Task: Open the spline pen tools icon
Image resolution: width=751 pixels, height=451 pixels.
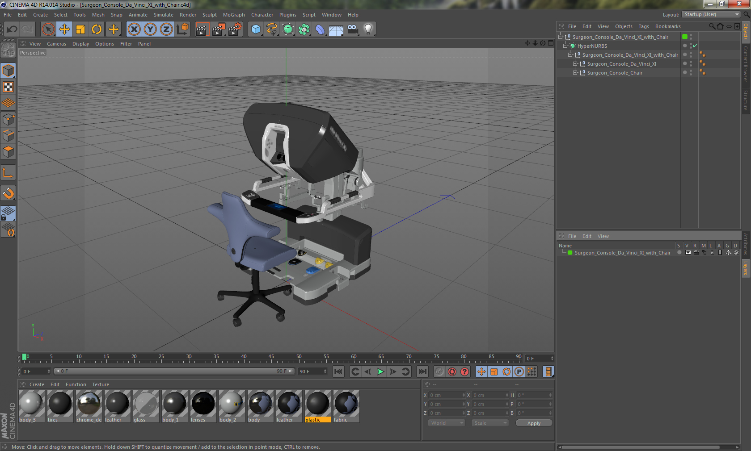Action: [x=272, y=29]
